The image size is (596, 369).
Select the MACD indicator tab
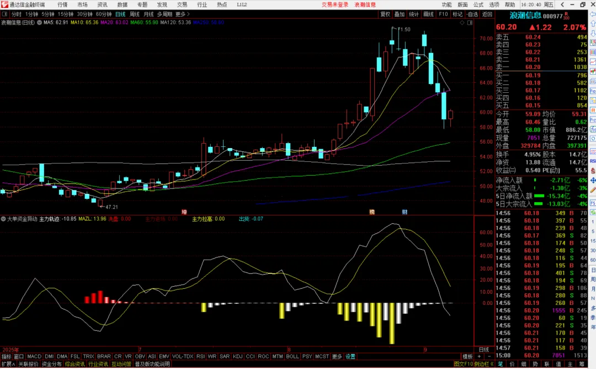(34, 356)
